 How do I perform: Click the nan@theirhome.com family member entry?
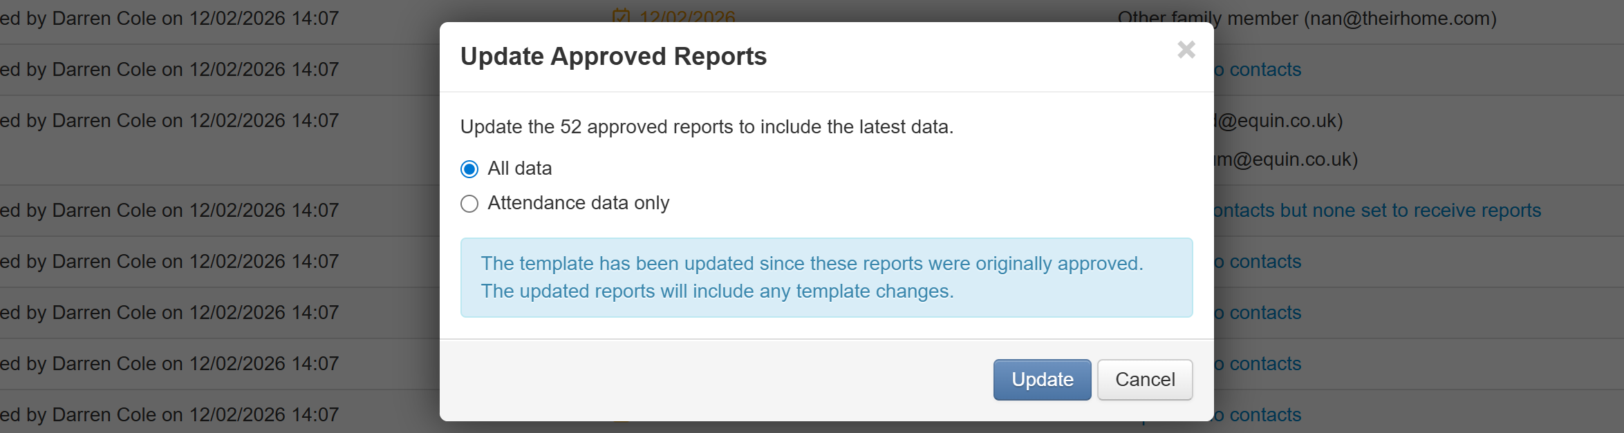pyautogui.click(x=1307, y=19)
